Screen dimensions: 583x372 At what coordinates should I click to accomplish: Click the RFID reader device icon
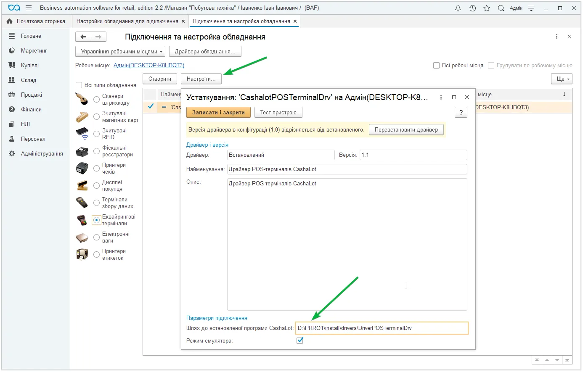[x=82, y=134]
